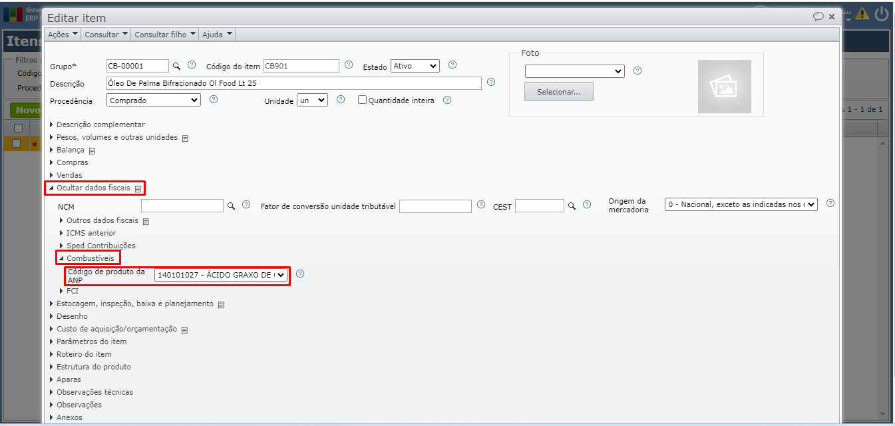
Task: Toggle the header checkbox in background Itens list
Action: (18, 128)
